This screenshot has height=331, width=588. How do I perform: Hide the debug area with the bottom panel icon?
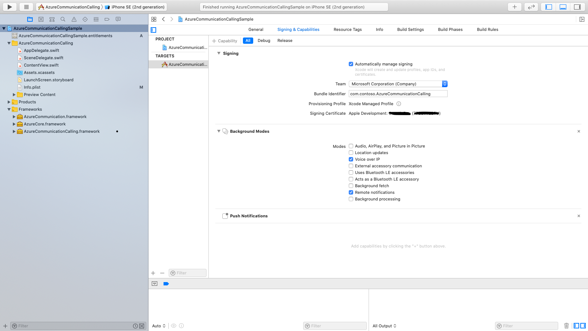pos(563,7)
